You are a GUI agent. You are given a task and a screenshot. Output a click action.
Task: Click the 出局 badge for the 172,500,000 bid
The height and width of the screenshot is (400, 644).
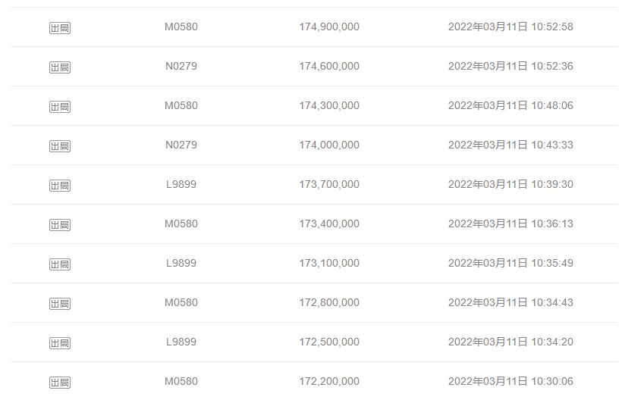[x=60, y=343]
